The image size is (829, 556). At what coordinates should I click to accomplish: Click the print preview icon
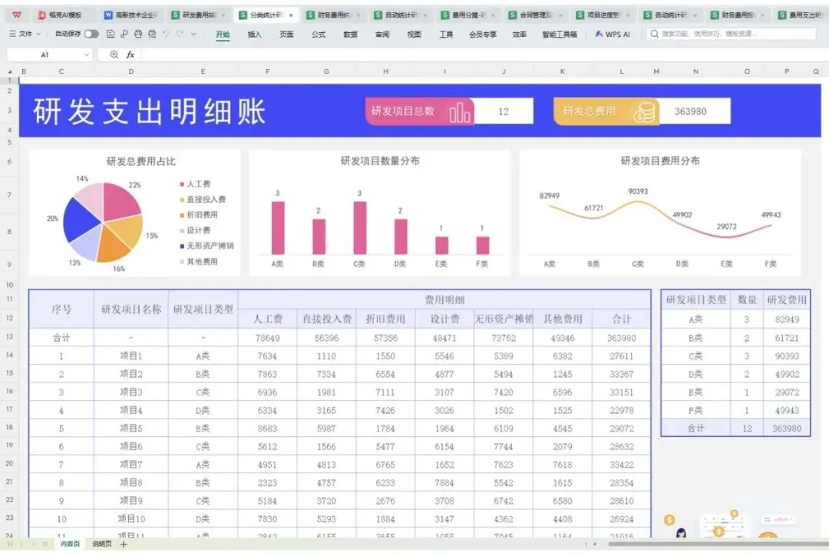point(152,34)
